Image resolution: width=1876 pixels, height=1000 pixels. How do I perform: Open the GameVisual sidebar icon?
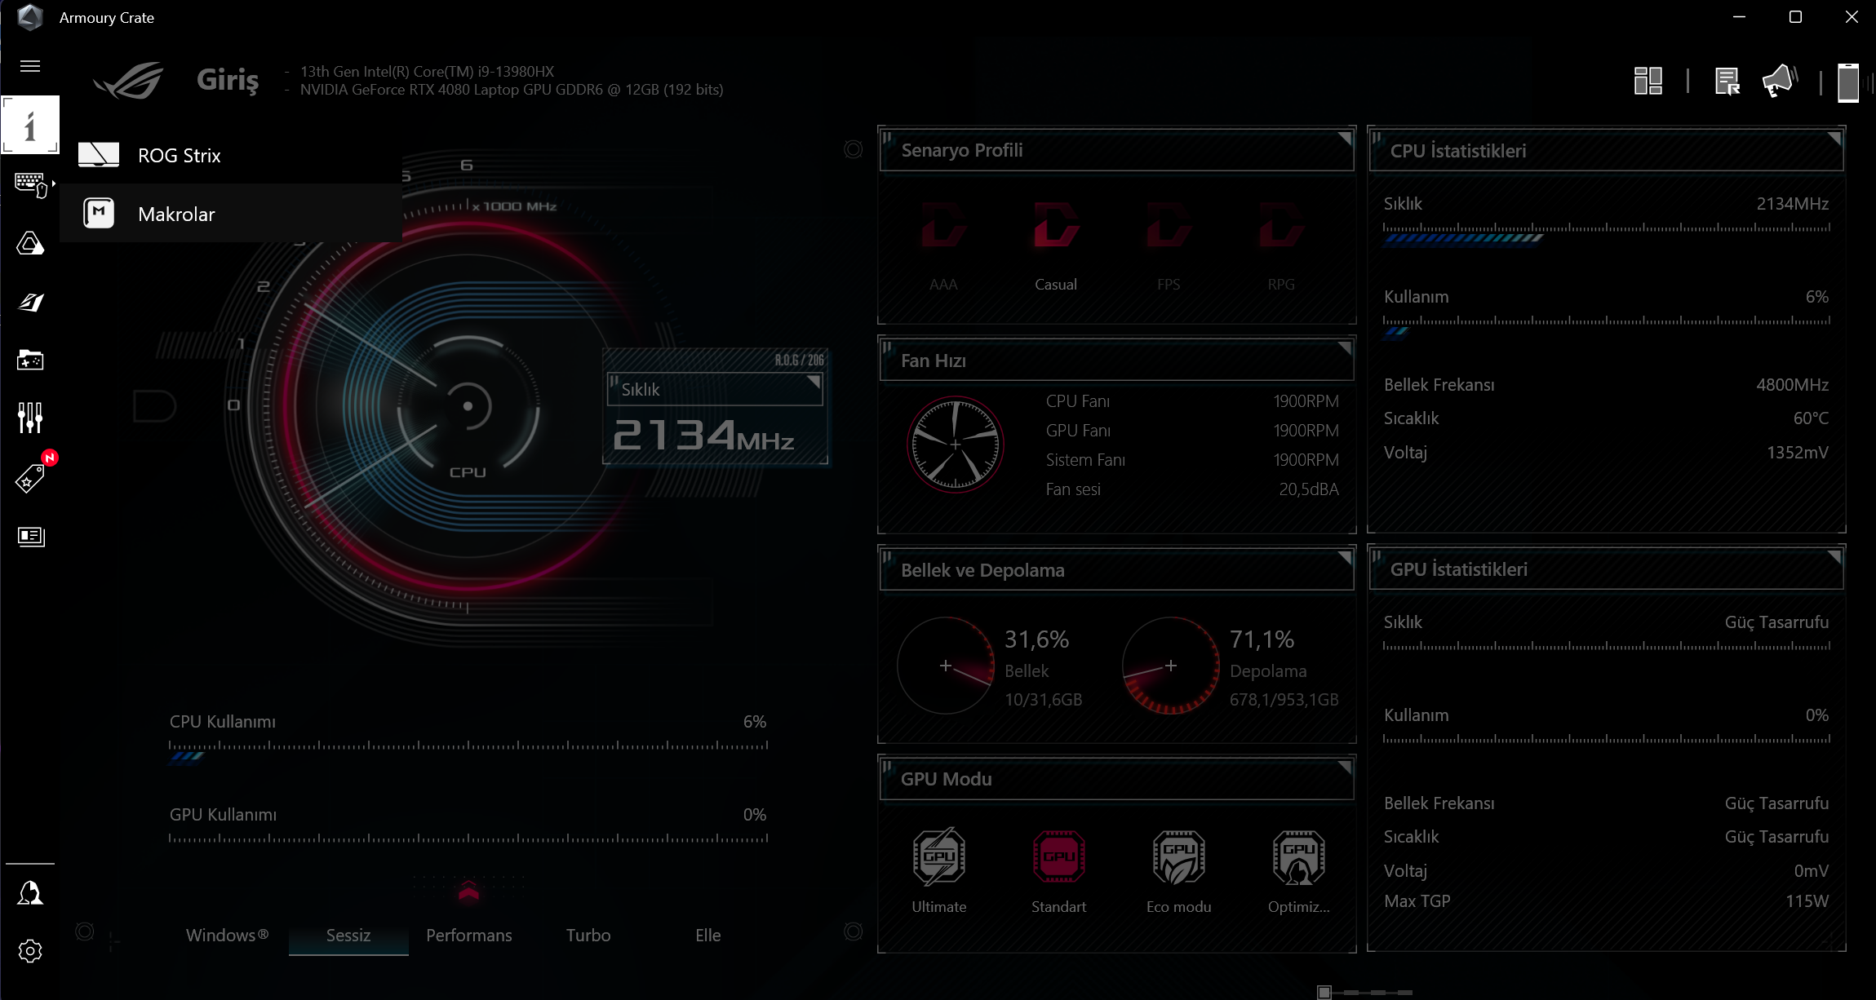click(30, 303)
